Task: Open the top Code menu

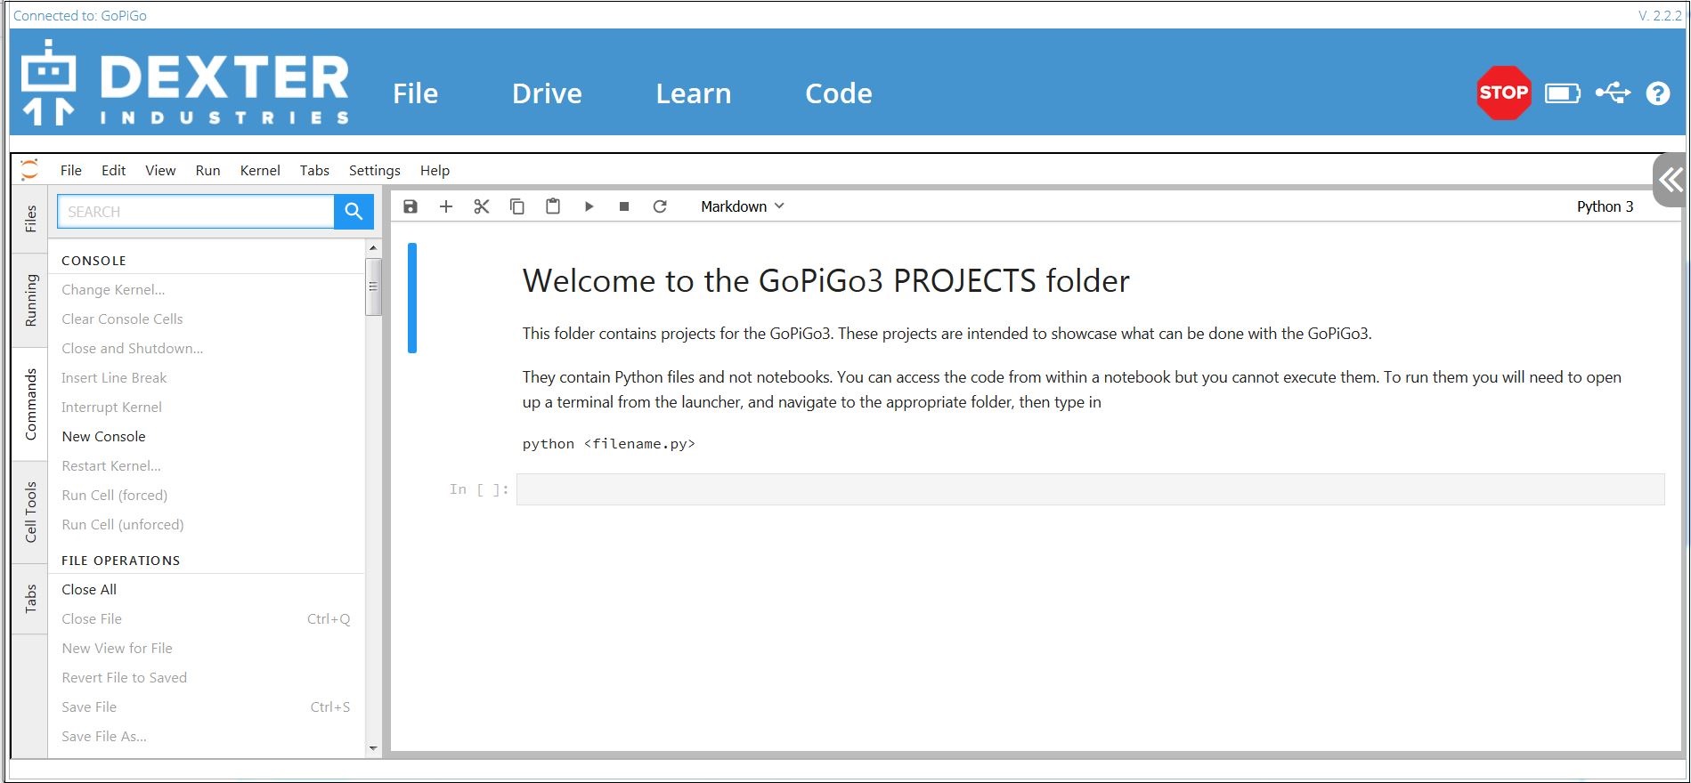Action: [839, 93]
